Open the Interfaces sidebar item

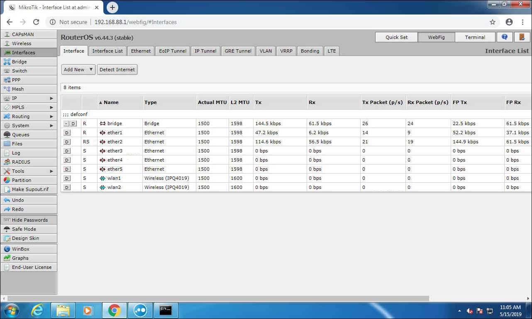tap(29, 53)
